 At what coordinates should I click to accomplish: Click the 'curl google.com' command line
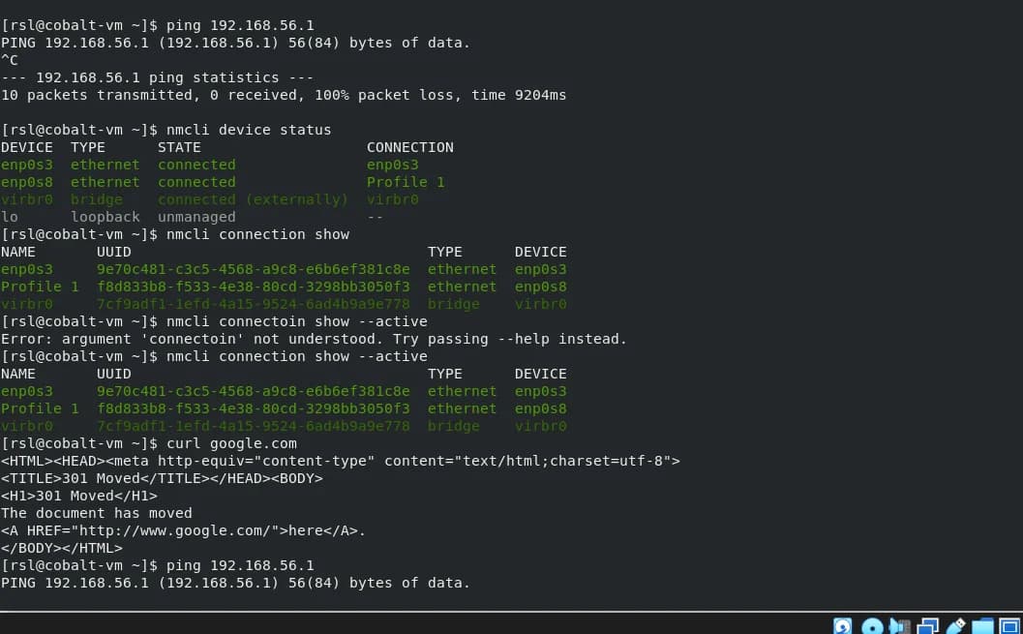pos(149,443)
